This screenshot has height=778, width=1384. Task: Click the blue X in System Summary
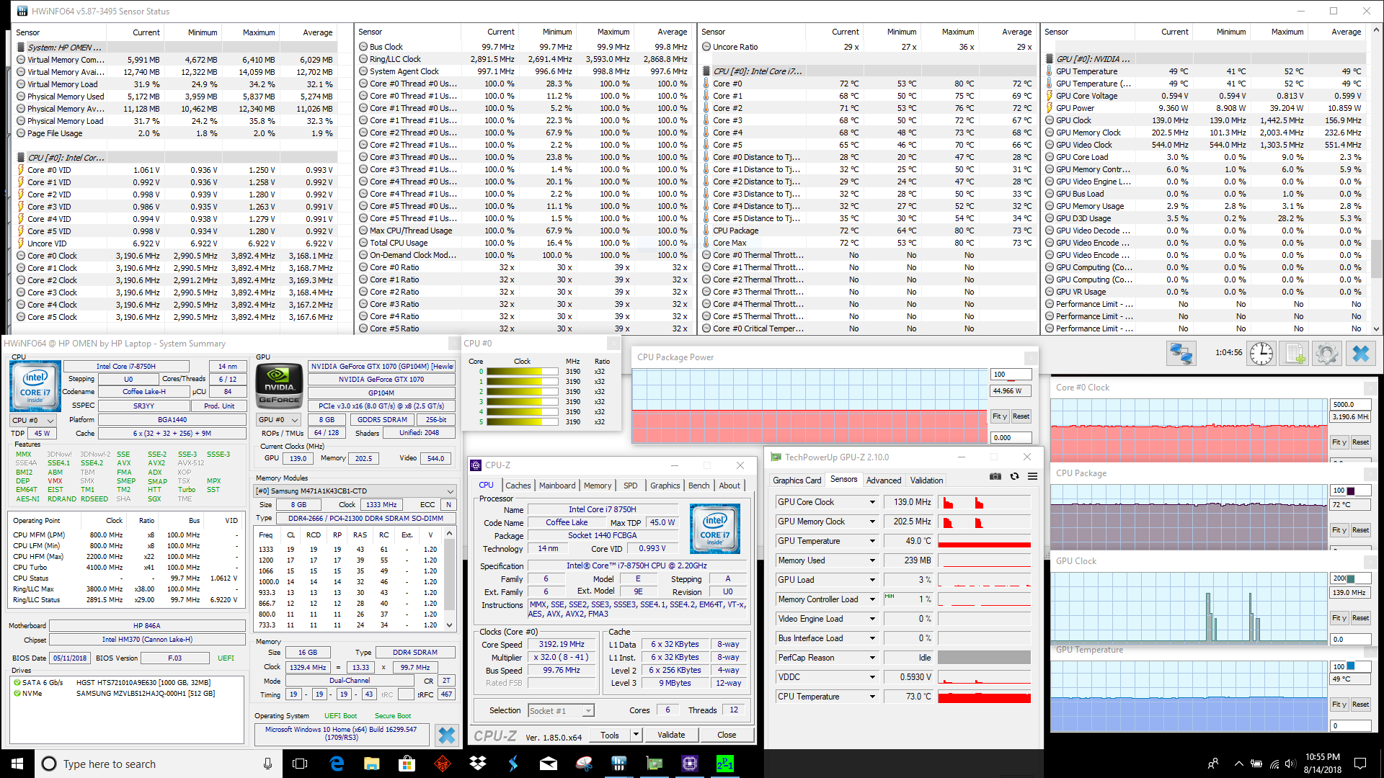coord(447,735)
